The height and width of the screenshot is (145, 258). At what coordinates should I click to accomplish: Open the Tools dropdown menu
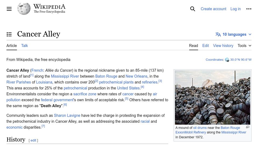point(244,46)
